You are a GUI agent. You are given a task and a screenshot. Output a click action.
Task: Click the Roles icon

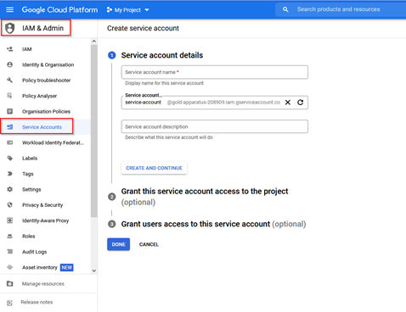pos(10,236)
